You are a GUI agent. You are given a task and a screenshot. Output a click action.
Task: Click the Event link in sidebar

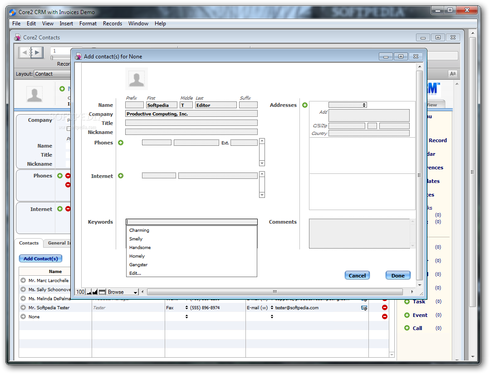coord(420,315)
